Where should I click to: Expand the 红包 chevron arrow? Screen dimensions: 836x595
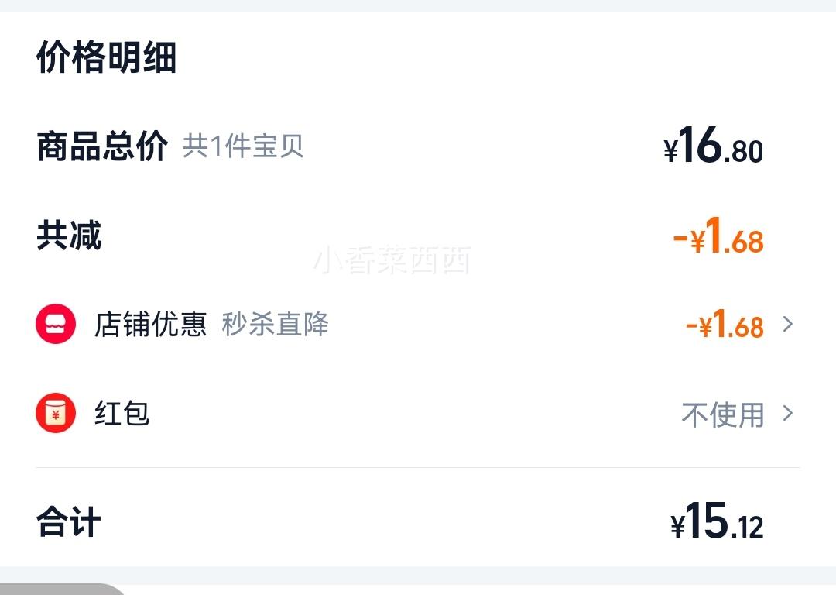(x=787, y=413)
